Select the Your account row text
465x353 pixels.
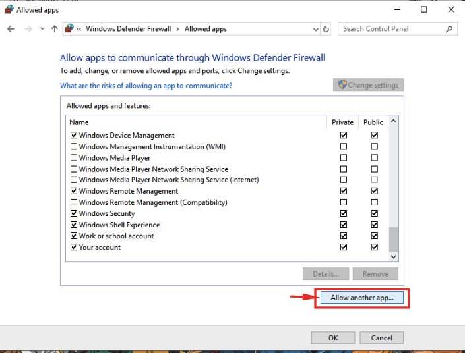pyautogui.click(x=100, y=247)
